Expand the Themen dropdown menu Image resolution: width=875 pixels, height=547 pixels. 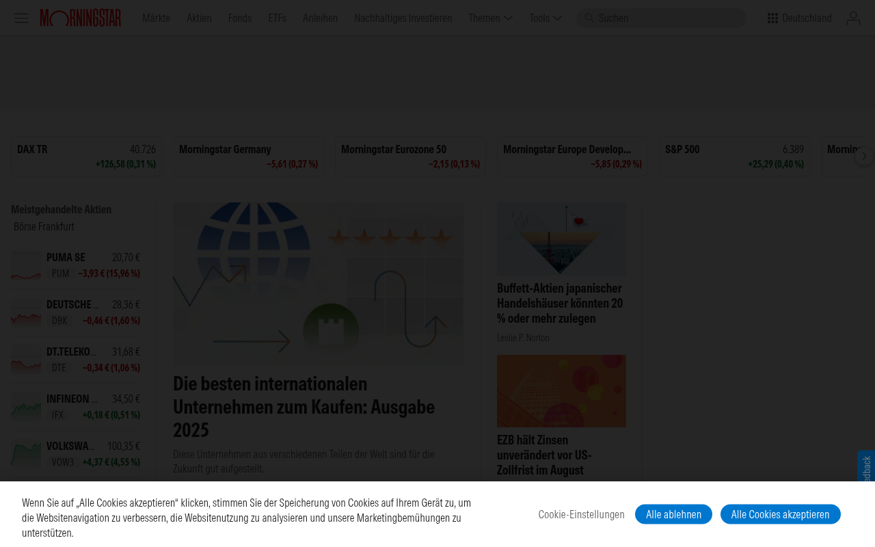pos(491,18)
